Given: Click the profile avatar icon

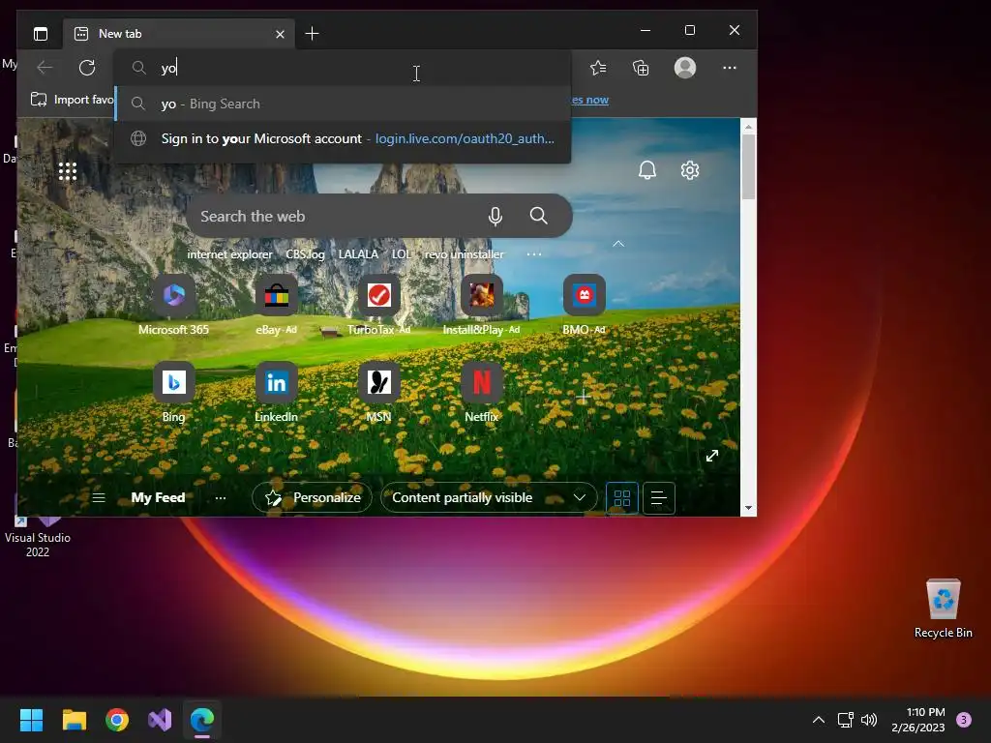Looking at the screenshot, I should coord(685,68).
